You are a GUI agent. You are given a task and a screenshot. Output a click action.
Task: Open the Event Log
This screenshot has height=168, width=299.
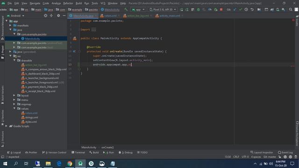pyautogui.click(x=285, y=153)
